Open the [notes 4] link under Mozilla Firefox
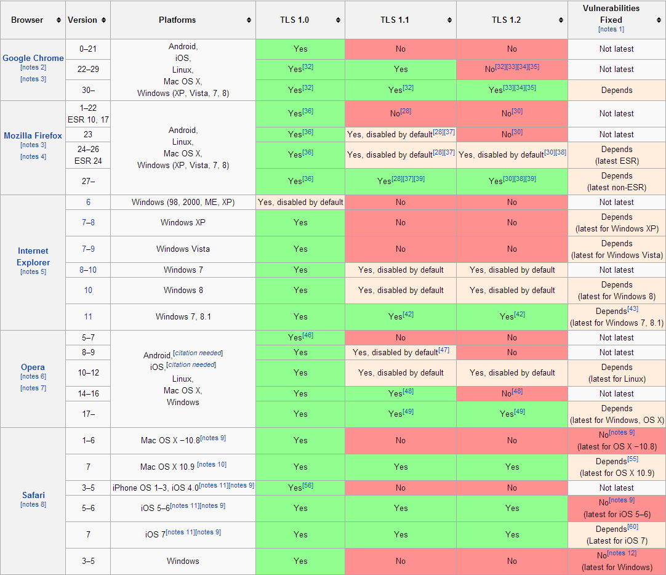Viewport: 666px width, 575px height. (33, 157)
